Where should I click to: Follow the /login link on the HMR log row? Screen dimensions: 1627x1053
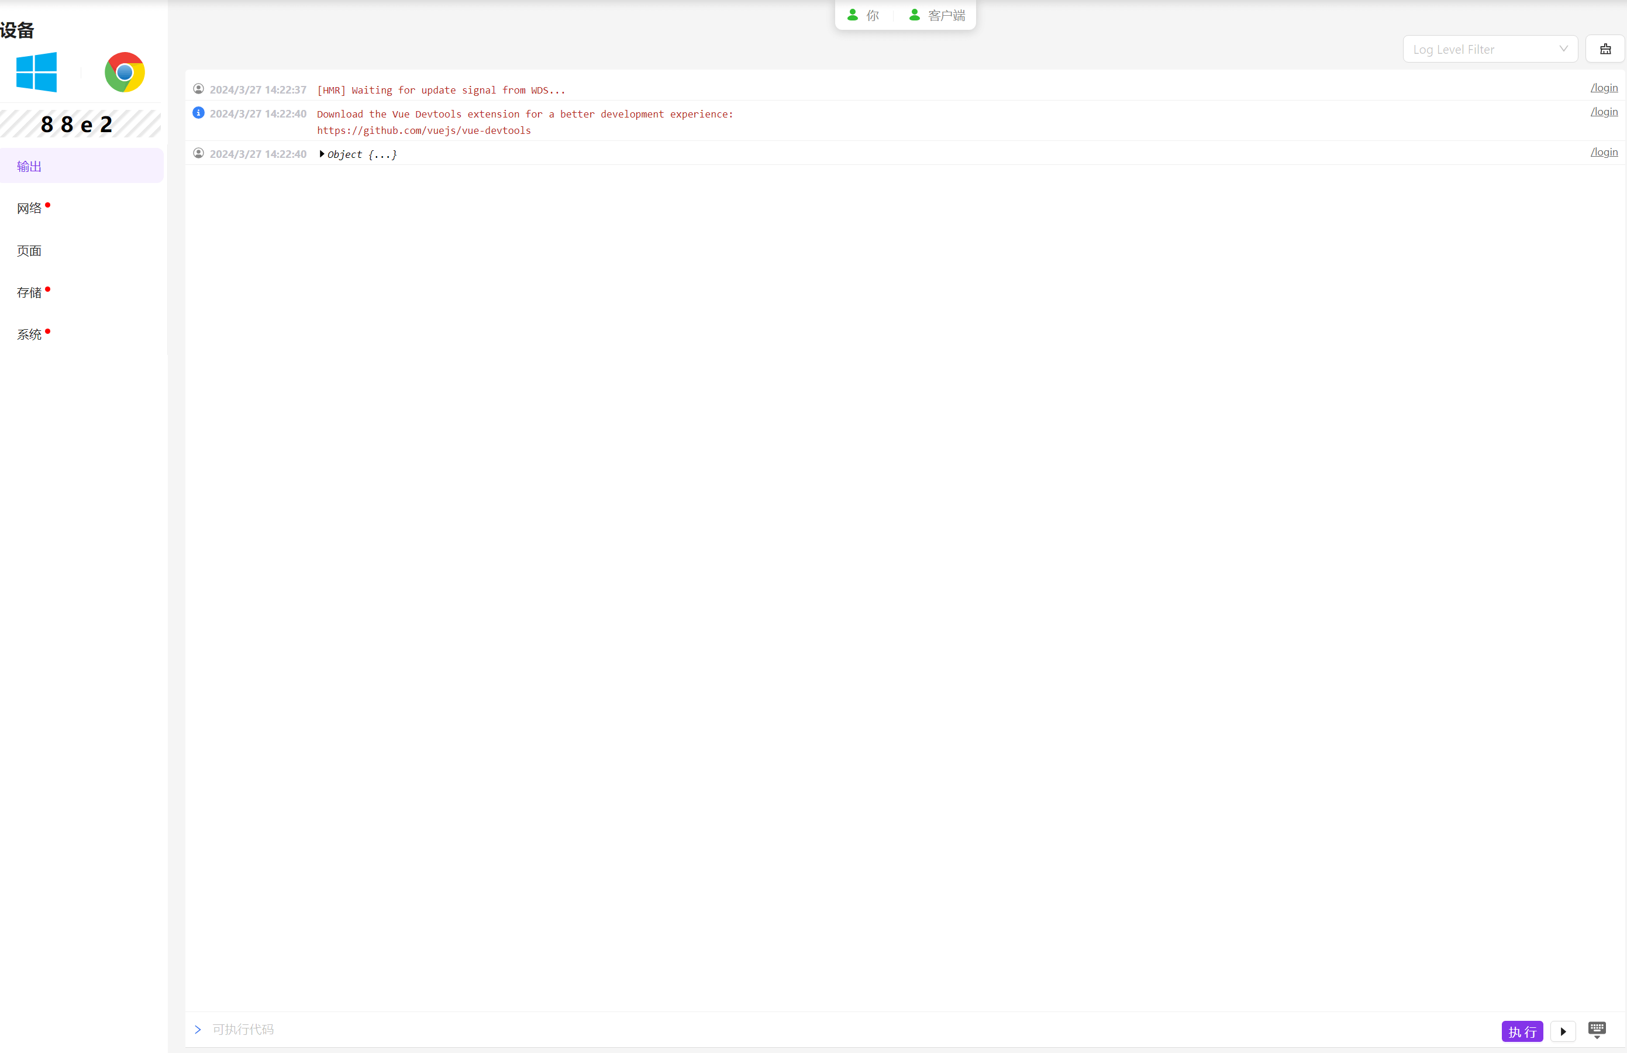(x=1603, y=88)
